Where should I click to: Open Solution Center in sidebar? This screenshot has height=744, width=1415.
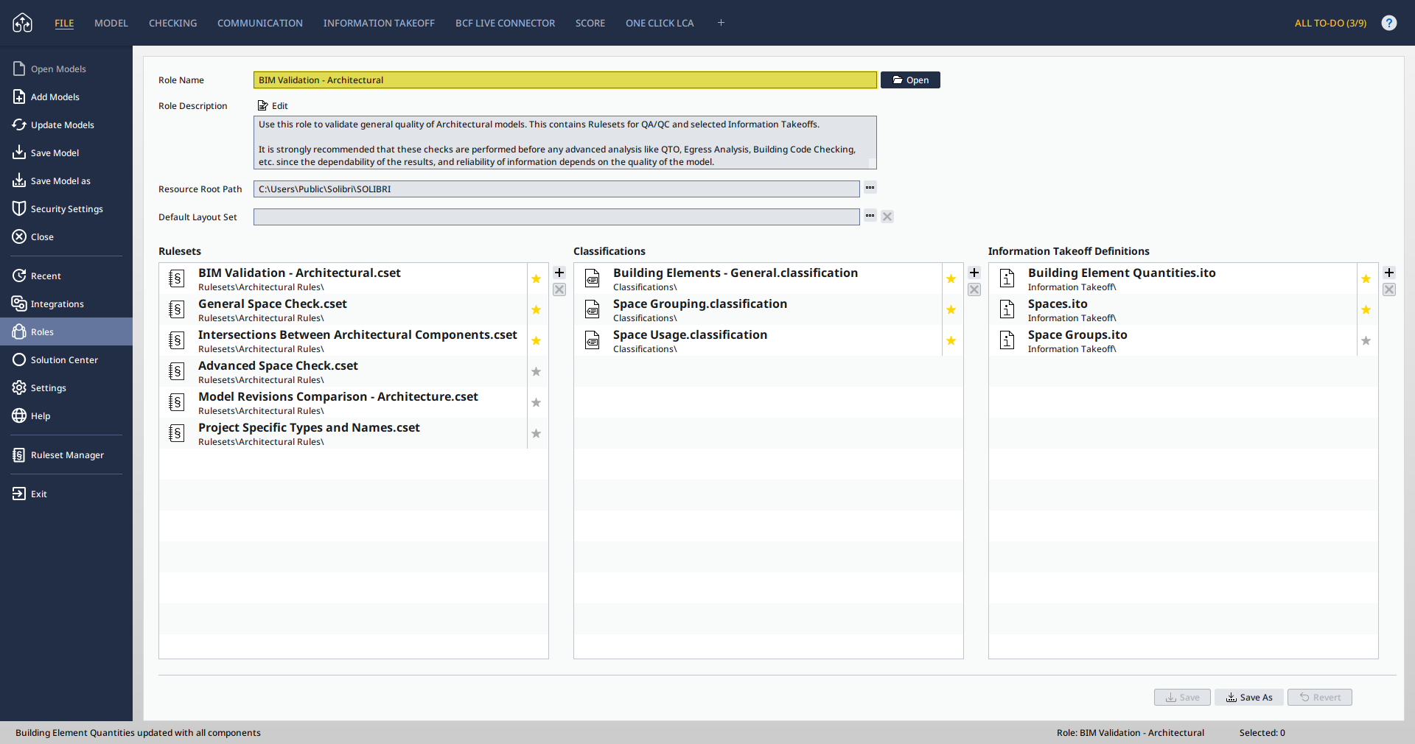coord(66,360)
